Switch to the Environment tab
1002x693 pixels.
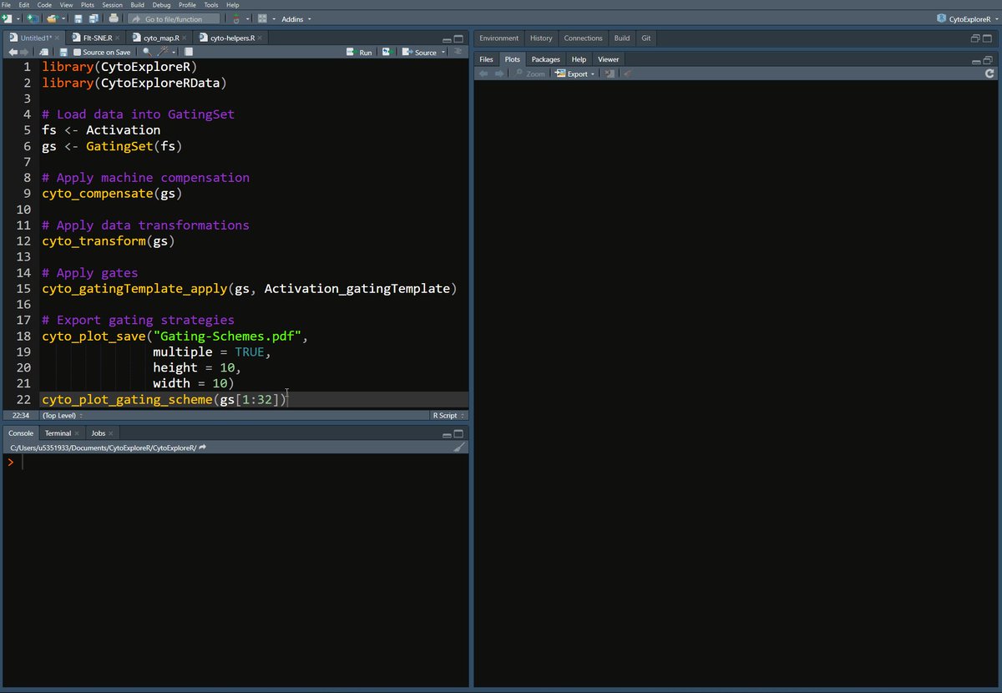pos(499,38)
